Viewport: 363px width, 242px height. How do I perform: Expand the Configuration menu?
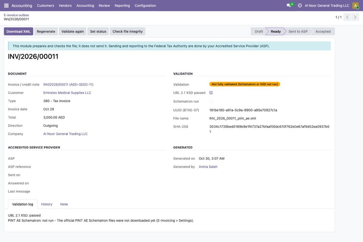tap(145, 6)
